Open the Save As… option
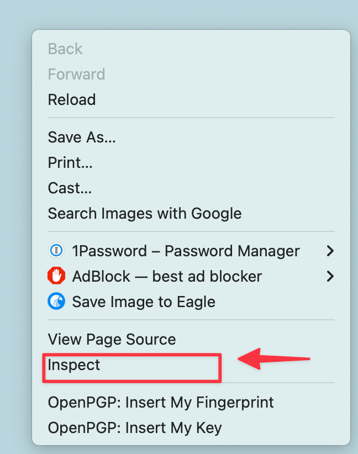 click(82, 137)
